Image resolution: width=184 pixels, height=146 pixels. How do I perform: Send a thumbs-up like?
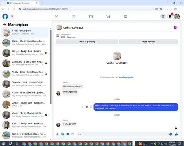(x=177, y=134)
